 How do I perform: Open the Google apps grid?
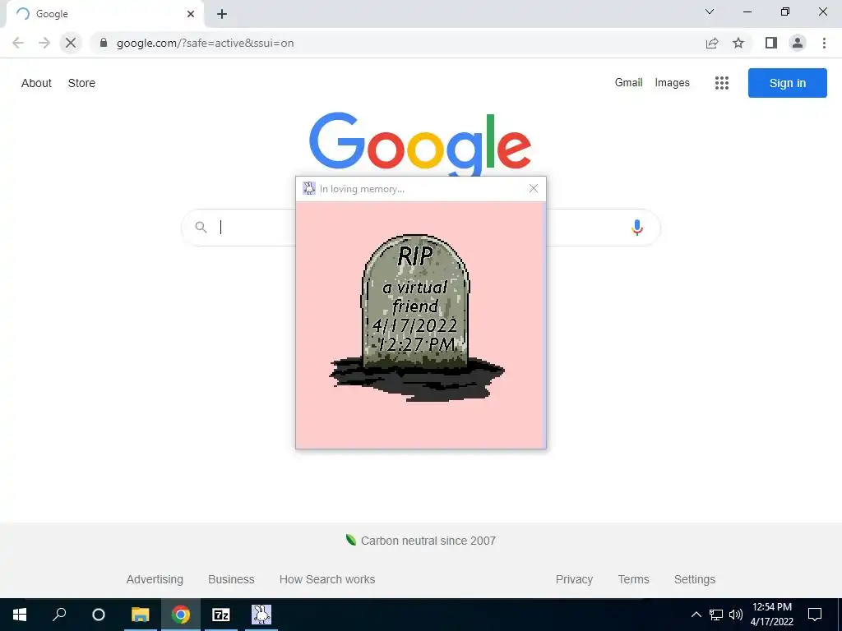pyautogui.click(x=722, y=83)
